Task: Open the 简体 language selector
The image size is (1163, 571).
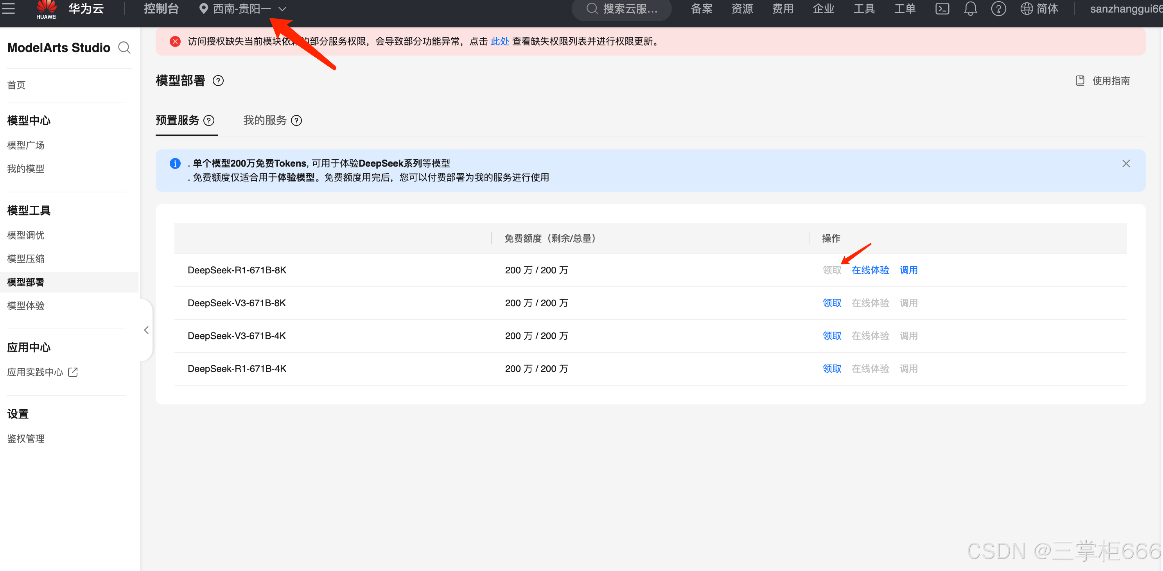Action: point(1040,9)
